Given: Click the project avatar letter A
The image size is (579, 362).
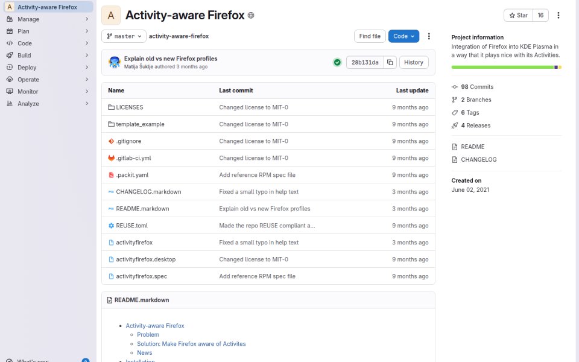Looking at the screenshot, I should coord(111,16).
